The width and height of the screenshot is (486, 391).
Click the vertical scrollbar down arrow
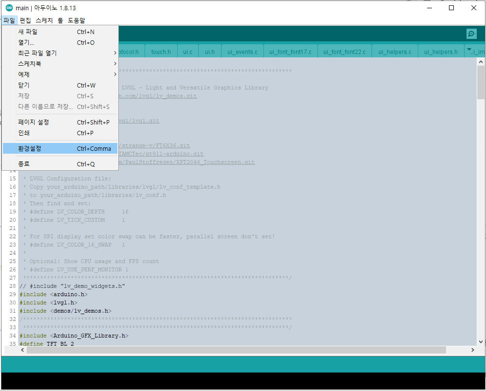(x=481, y=342)
